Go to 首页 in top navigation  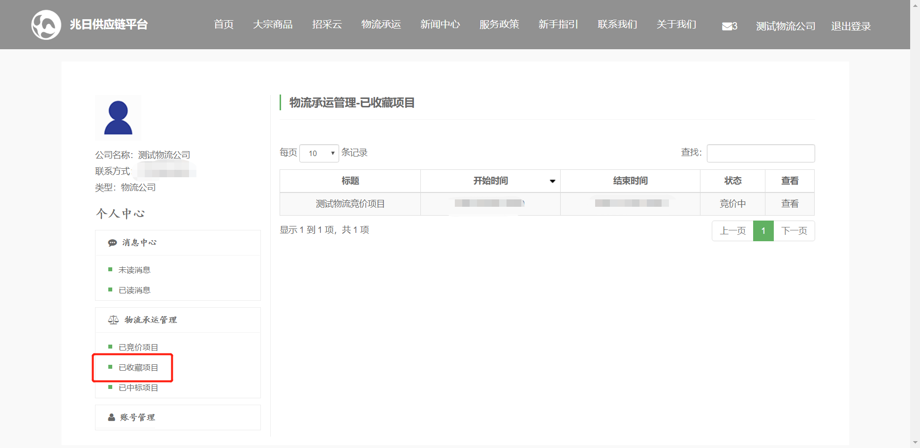click(x=223, y=25)
